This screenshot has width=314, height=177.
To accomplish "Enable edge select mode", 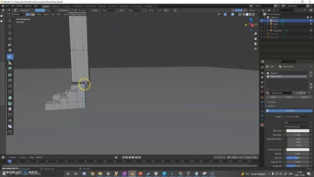I will point(30,14).
